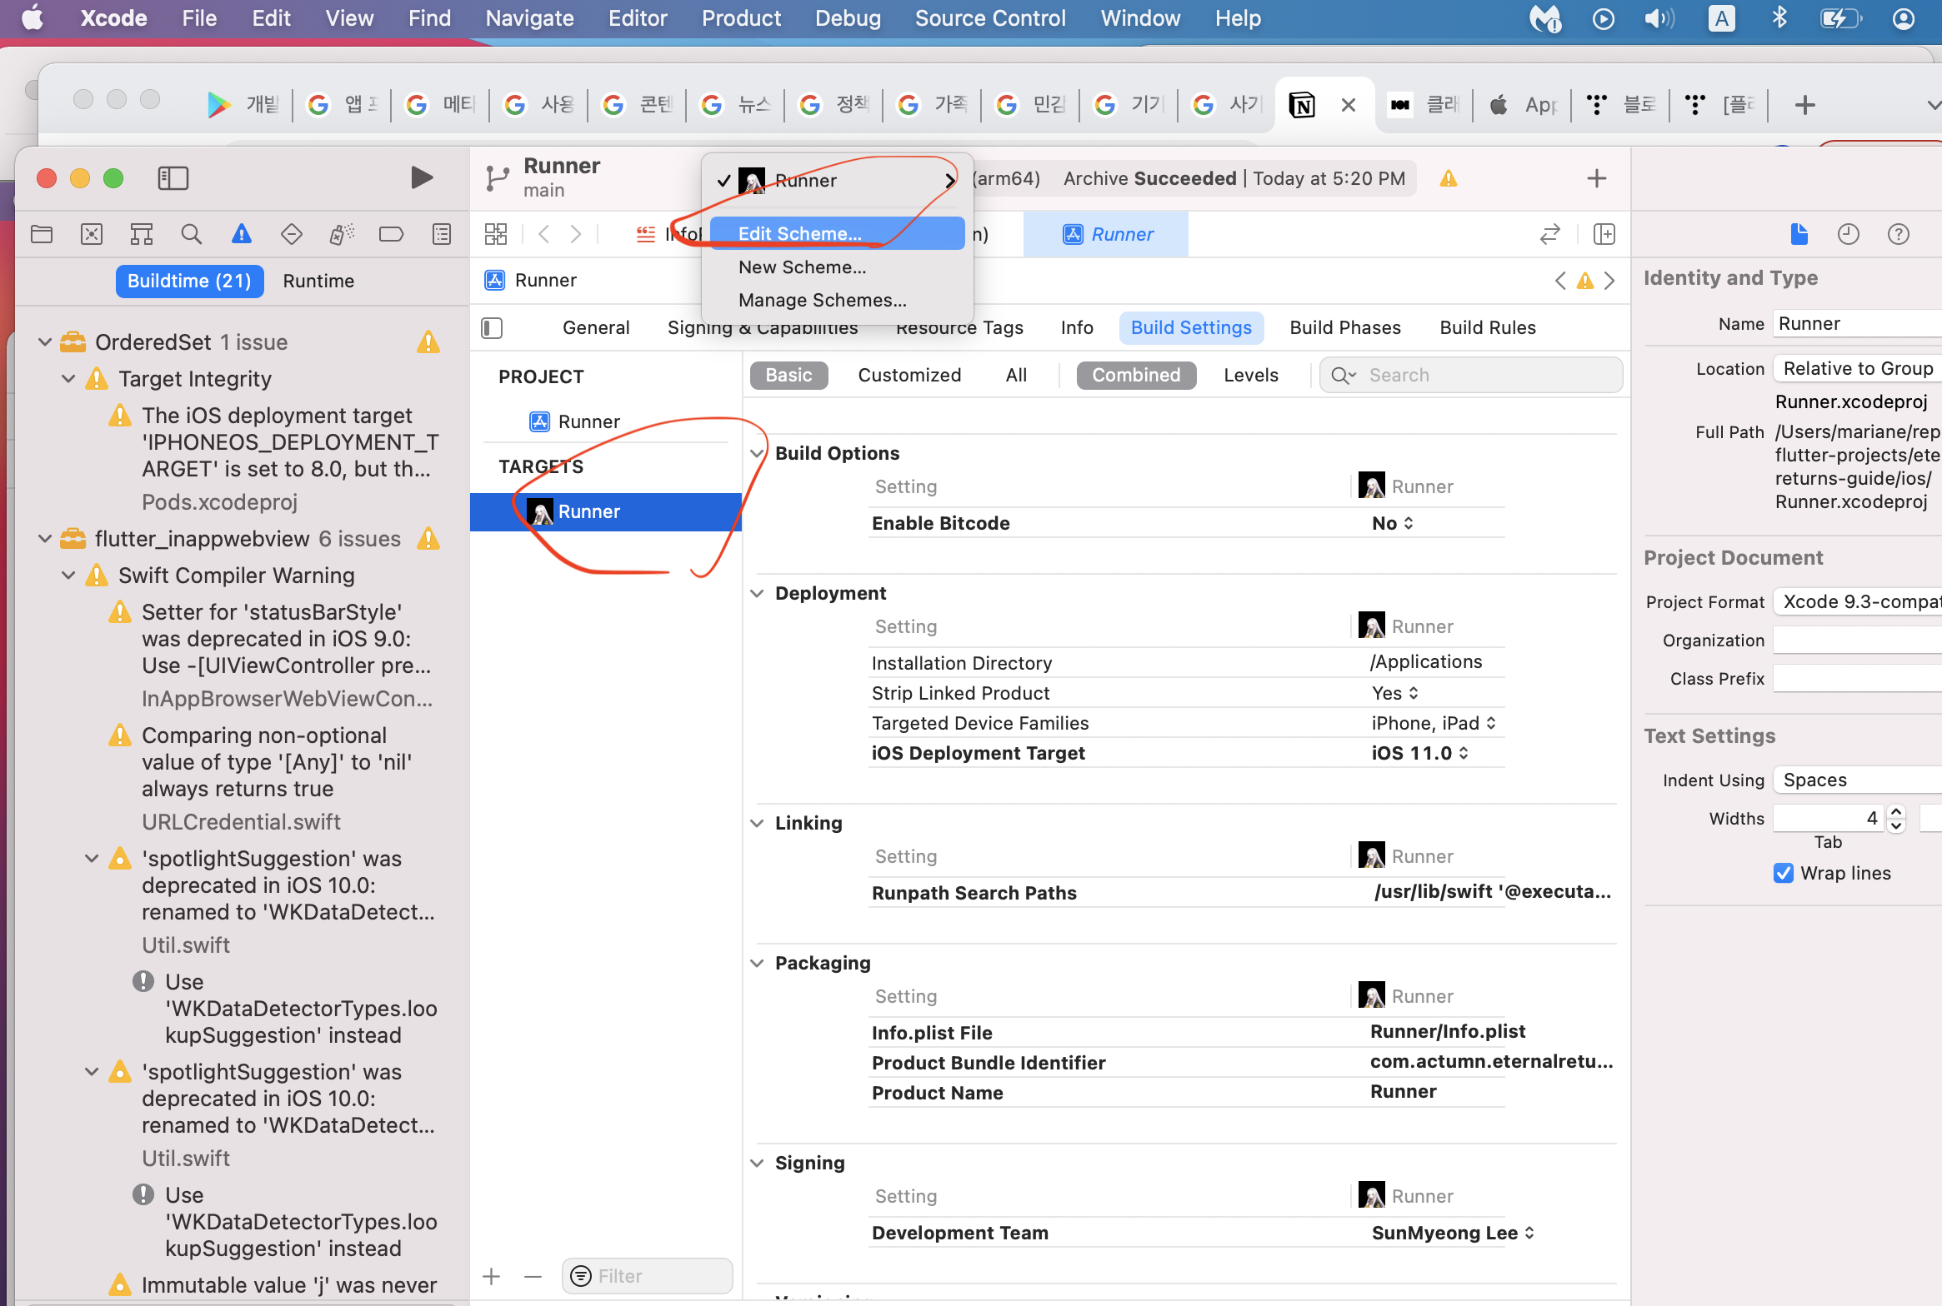Collapse the OrderedSet issue group

tap(45, 342)
